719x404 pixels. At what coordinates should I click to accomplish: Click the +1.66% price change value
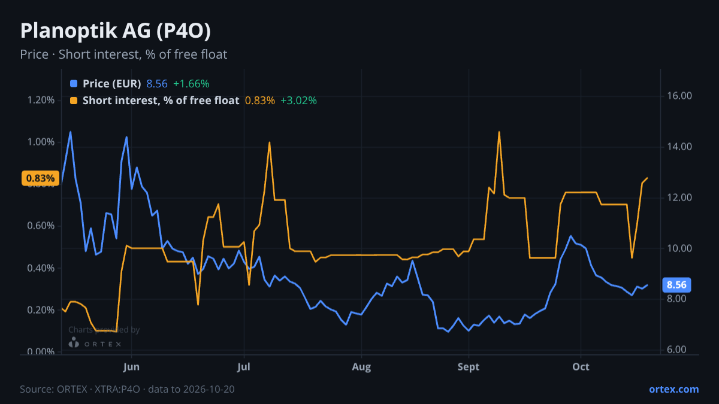click(191, 84)
